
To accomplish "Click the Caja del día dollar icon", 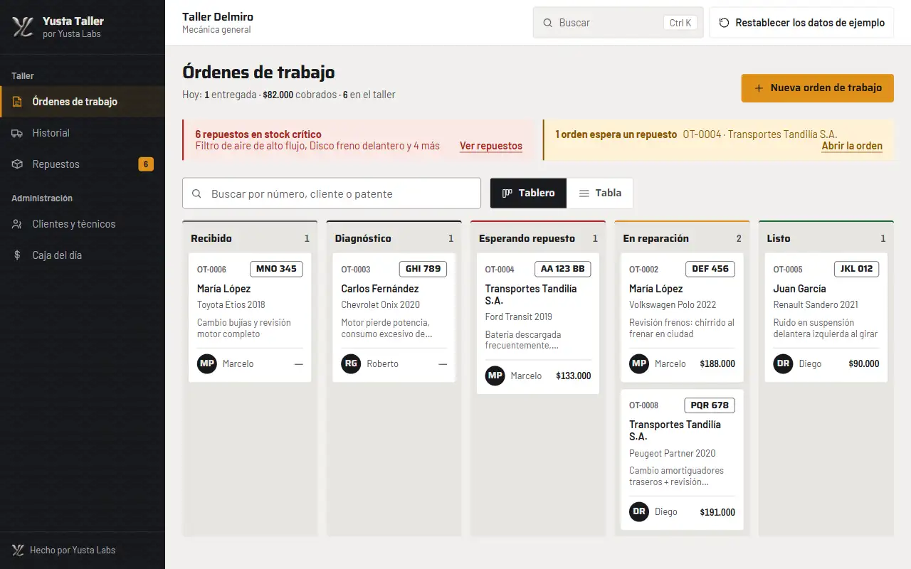I will 18,255.
